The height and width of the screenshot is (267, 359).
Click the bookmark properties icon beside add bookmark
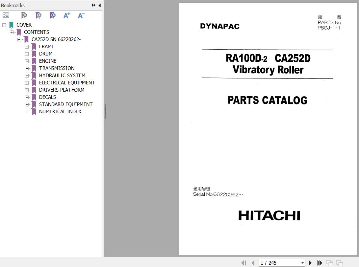(53, 15)
